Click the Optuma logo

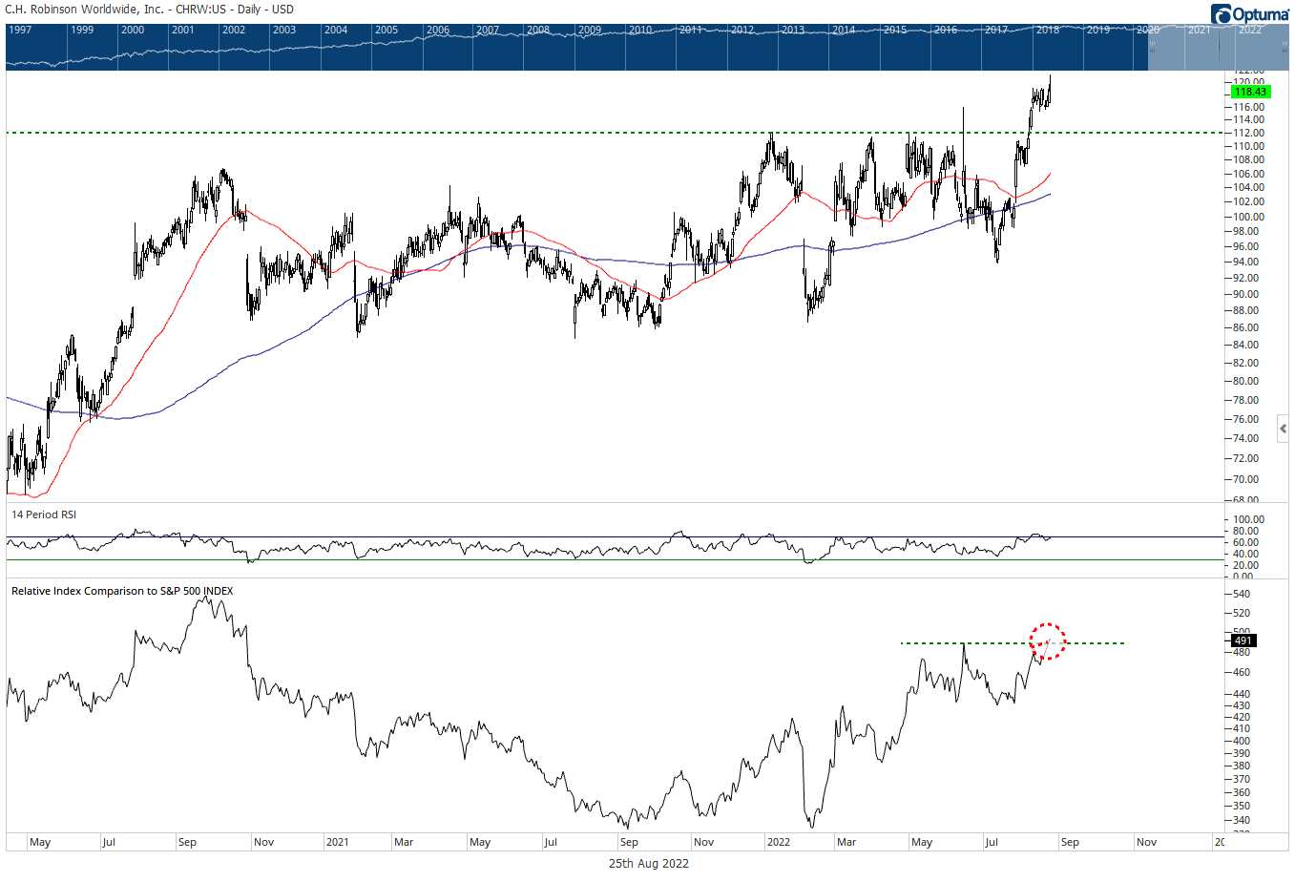coord(1250,14)
